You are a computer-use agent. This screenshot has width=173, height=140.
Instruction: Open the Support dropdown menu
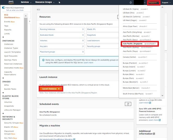point(166,3)
